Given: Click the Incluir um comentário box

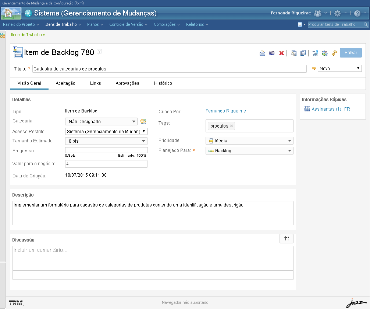Looking at the screenshot, I should coord(153,258).
